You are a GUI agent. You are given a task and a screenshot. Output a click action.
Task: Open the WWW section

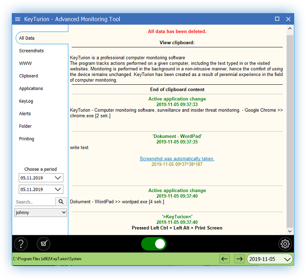(x=25, y=63)
